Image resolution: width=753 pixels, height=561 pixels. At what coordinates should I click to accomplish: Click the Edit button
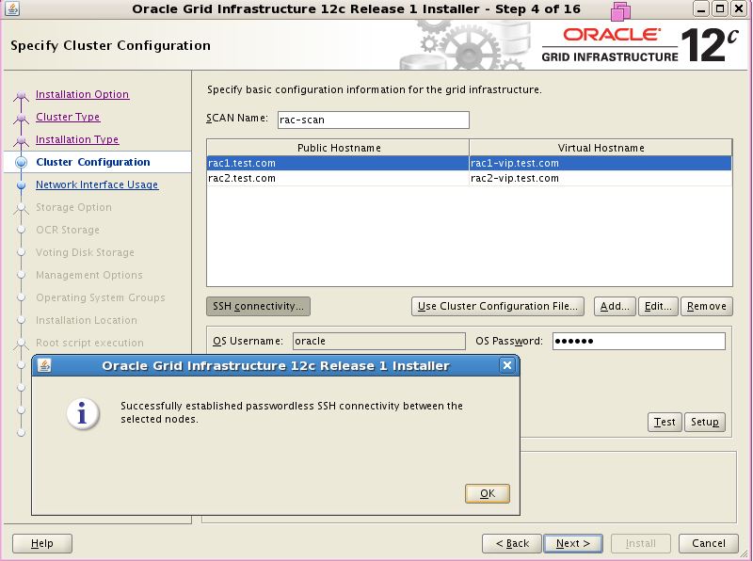(658, 306)
